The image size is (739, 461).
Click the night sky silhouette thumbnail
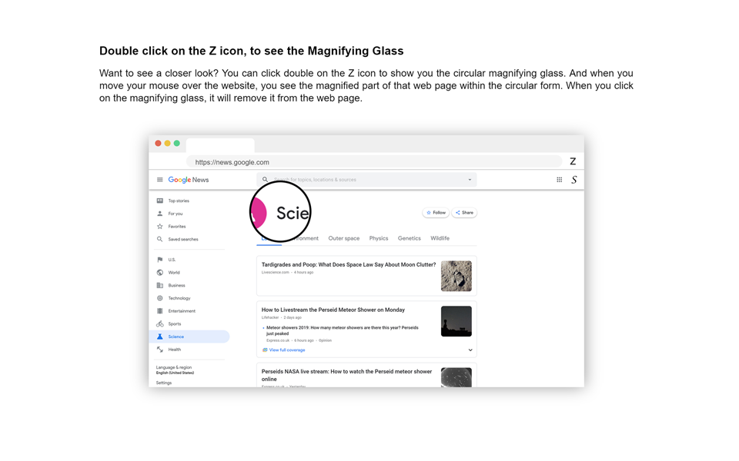tap(456, 321)
